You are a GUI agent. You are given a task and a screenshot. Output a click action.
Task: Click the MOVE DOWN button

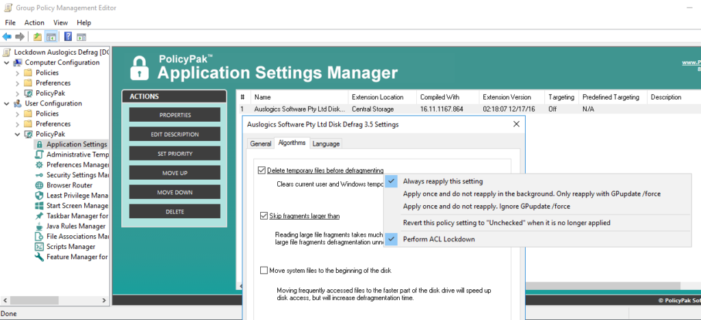click(x=175, y=192)
